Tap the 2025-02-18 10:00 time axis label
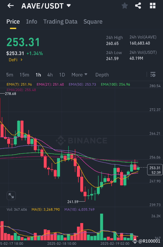The image size is (163, 247). tap(62, 243)
